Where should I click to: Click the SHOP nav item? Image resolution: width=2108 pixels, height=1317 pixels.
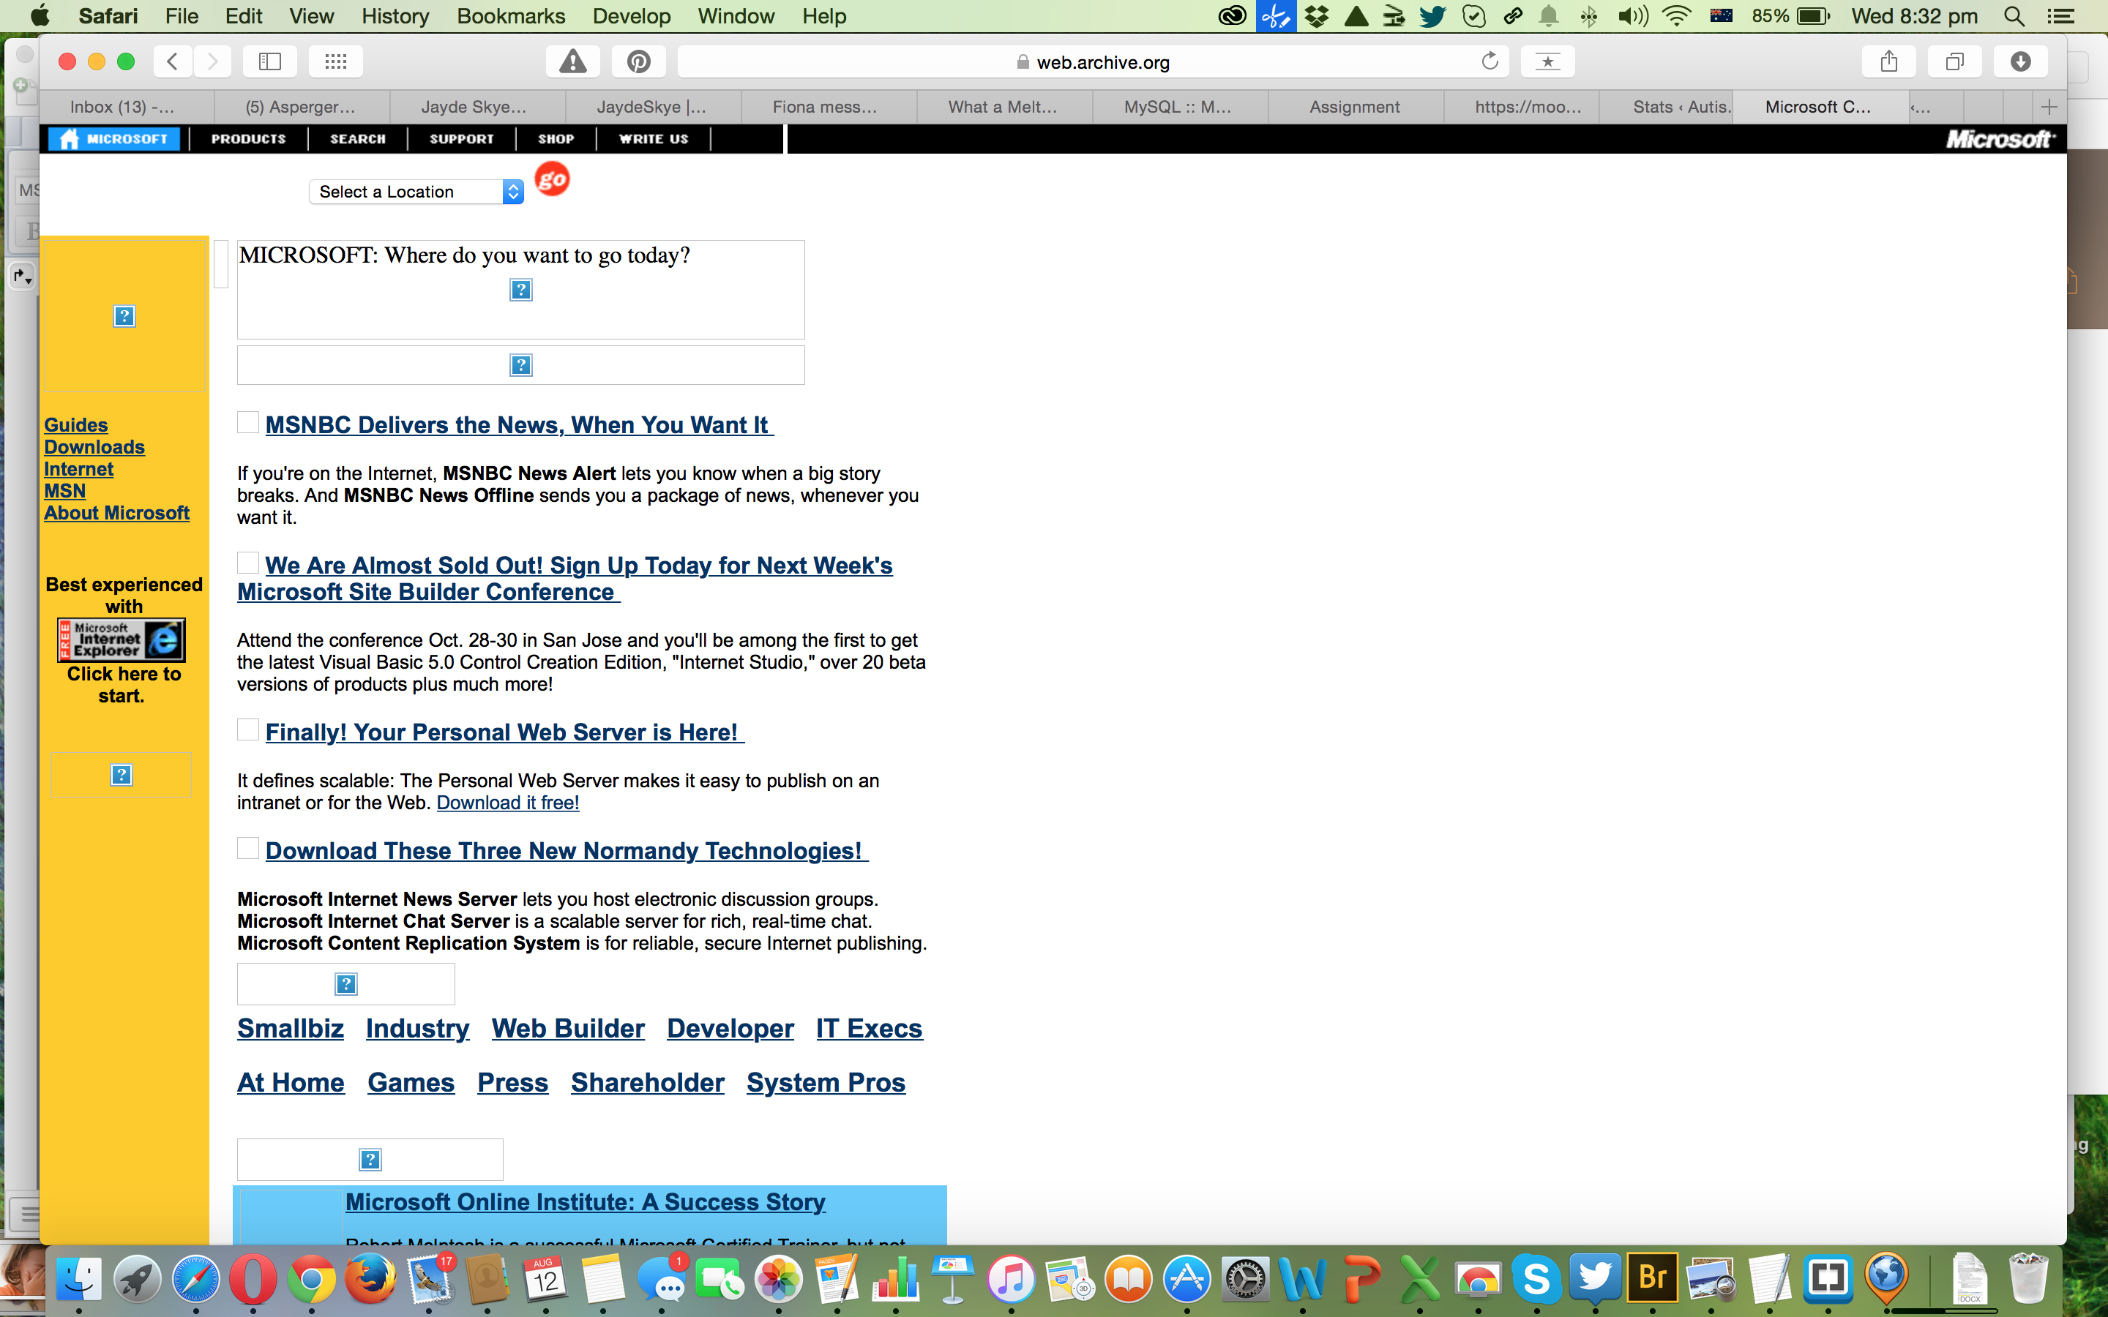556,138
